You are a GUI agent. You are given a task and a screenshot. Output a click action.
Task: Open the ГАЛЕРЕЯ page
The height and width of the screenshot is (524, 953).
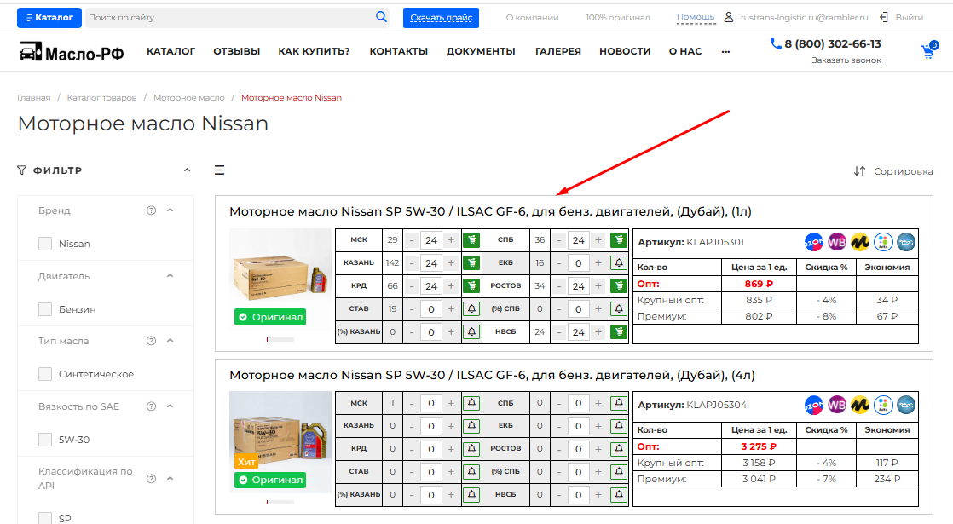tap(558, 52)
